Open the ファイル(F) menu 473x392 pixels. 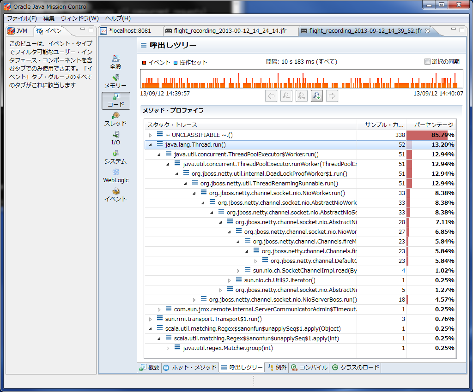pos(22,18)
